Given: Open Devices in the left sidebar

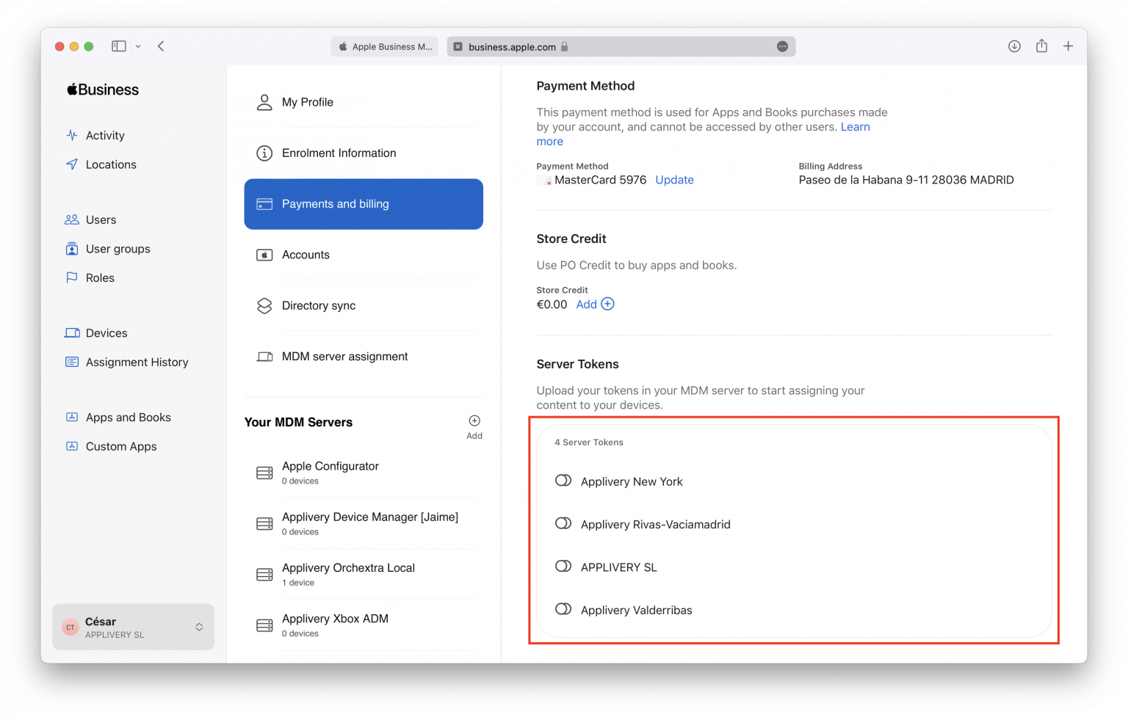Looking at the screenshot, I should click(x=106, y=333).
